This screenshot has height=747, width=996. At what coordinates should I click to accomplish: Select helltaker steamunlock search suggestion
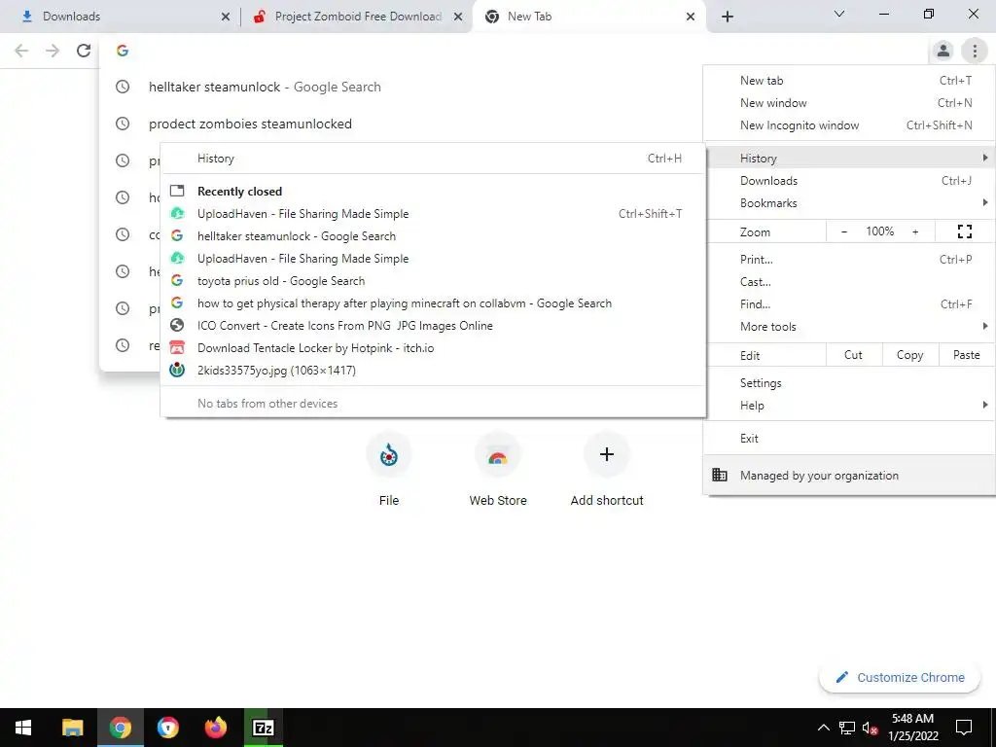coord(400,87)
